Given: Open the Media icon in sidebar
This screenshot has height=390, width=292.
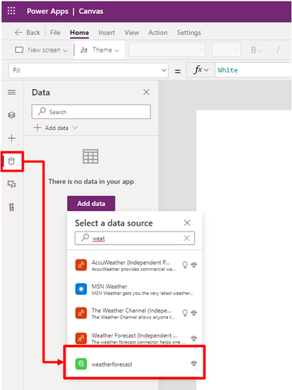Looking at the screenshot, I should [x=12, y=184].
